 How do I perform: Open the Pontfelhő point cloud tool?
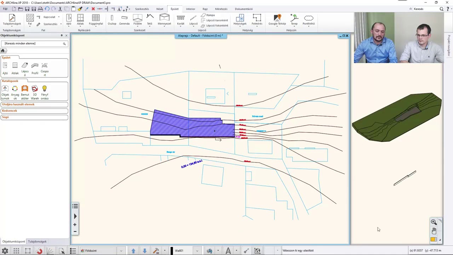(x=309, y=20)
